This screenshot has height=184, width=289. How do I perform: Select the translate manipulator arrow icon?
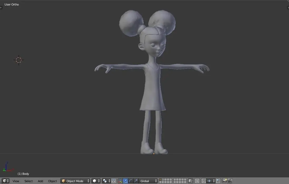tap(125, 181)
